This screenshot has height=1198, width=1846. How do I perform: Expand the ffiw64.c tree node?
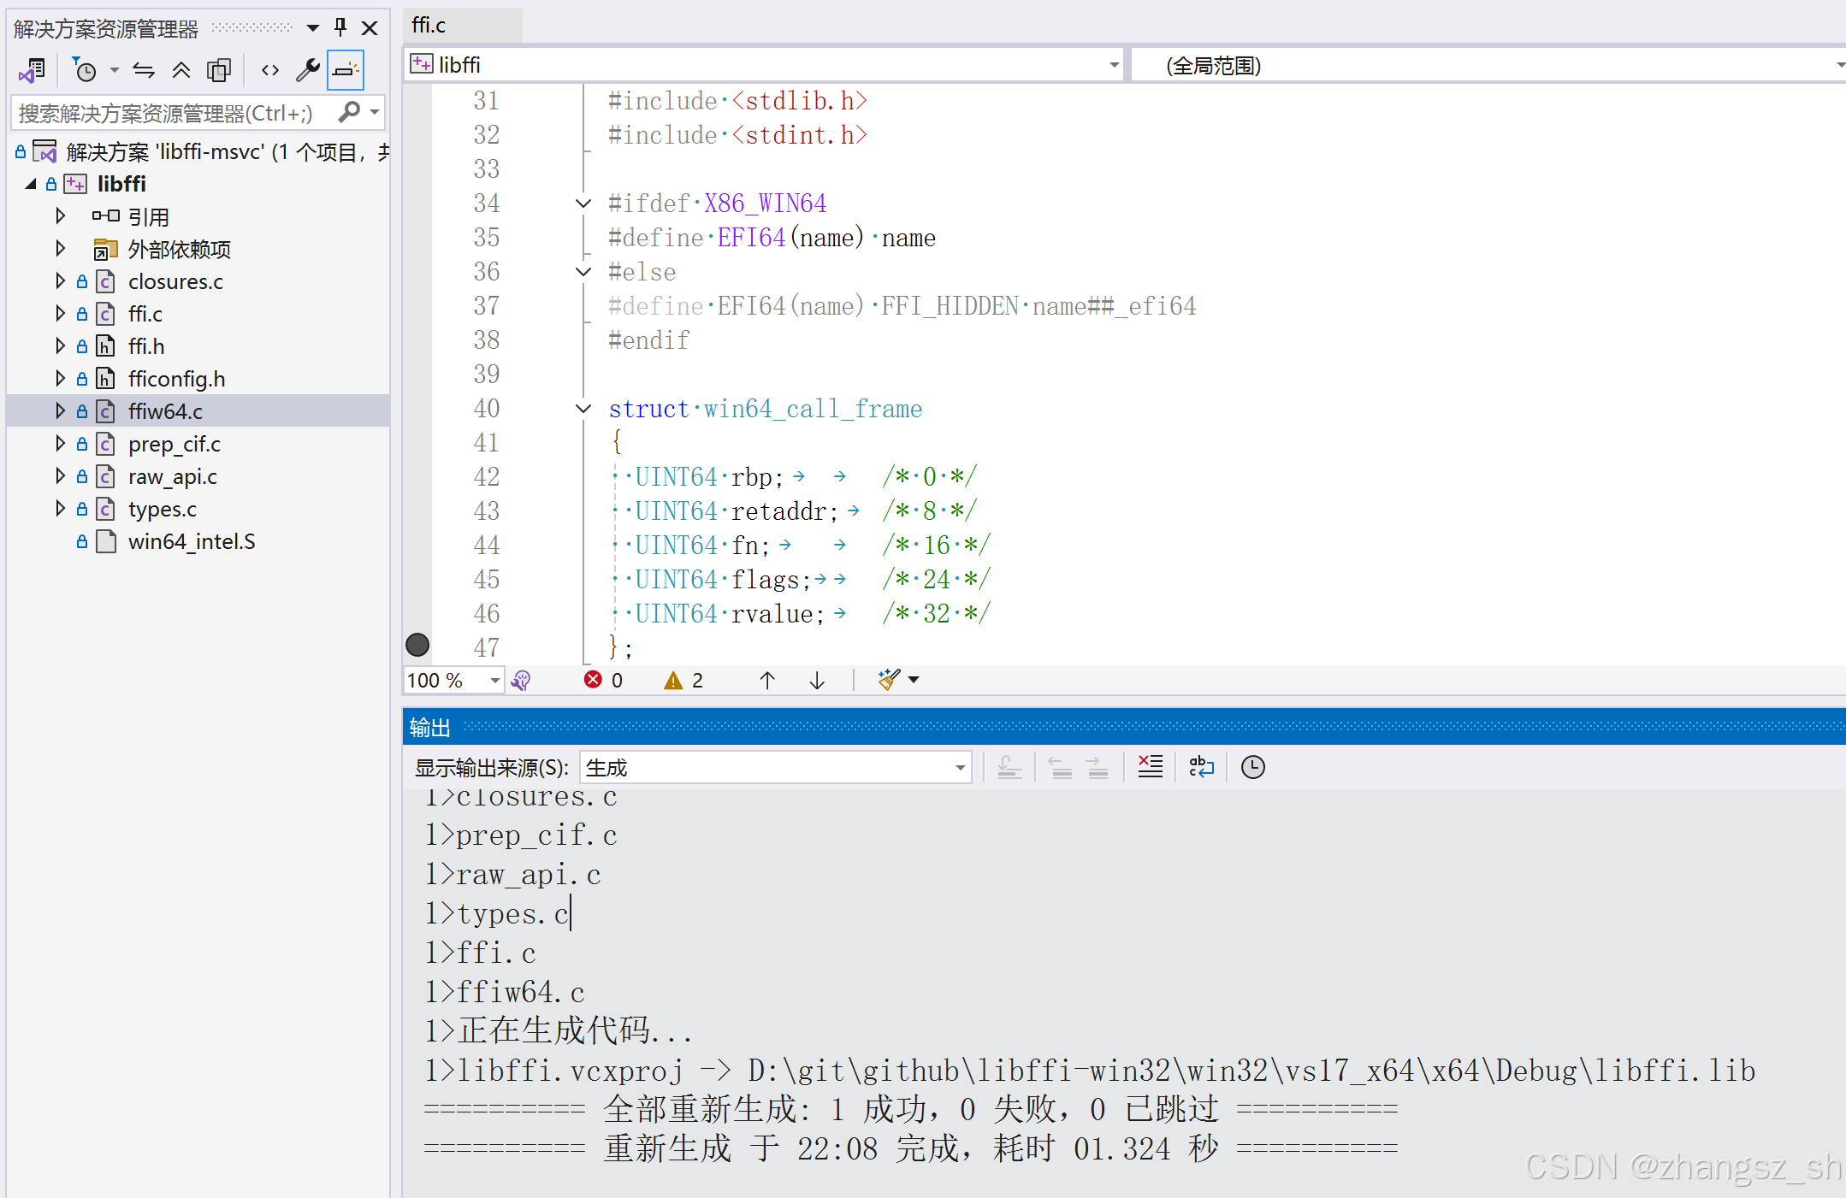[x=60, y=411]
